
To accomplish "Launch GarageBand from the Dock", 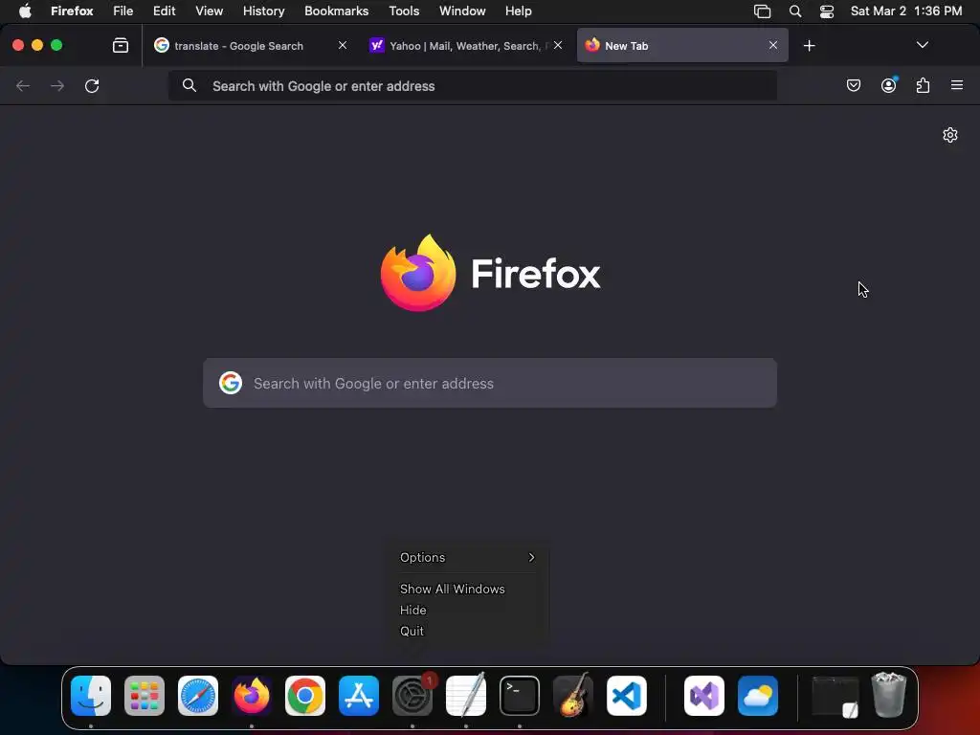I will 573,696.
